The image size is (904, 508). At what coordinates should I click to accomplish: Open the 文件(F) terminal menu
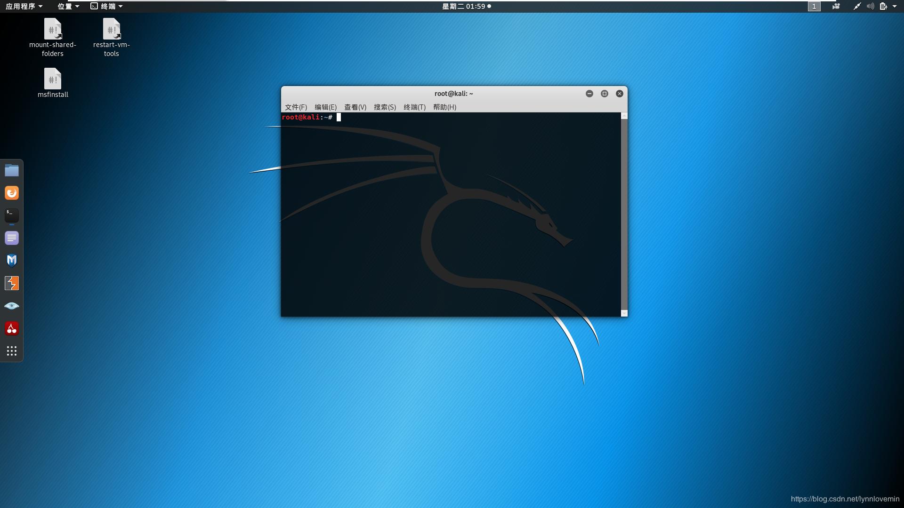click(296, 107)
